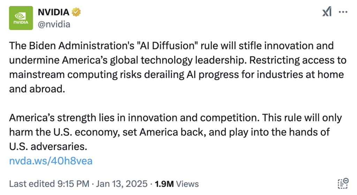Open the nvda.ws/40h8vea link
This screenshot has height=195, width=357.
tap(51, 161)
